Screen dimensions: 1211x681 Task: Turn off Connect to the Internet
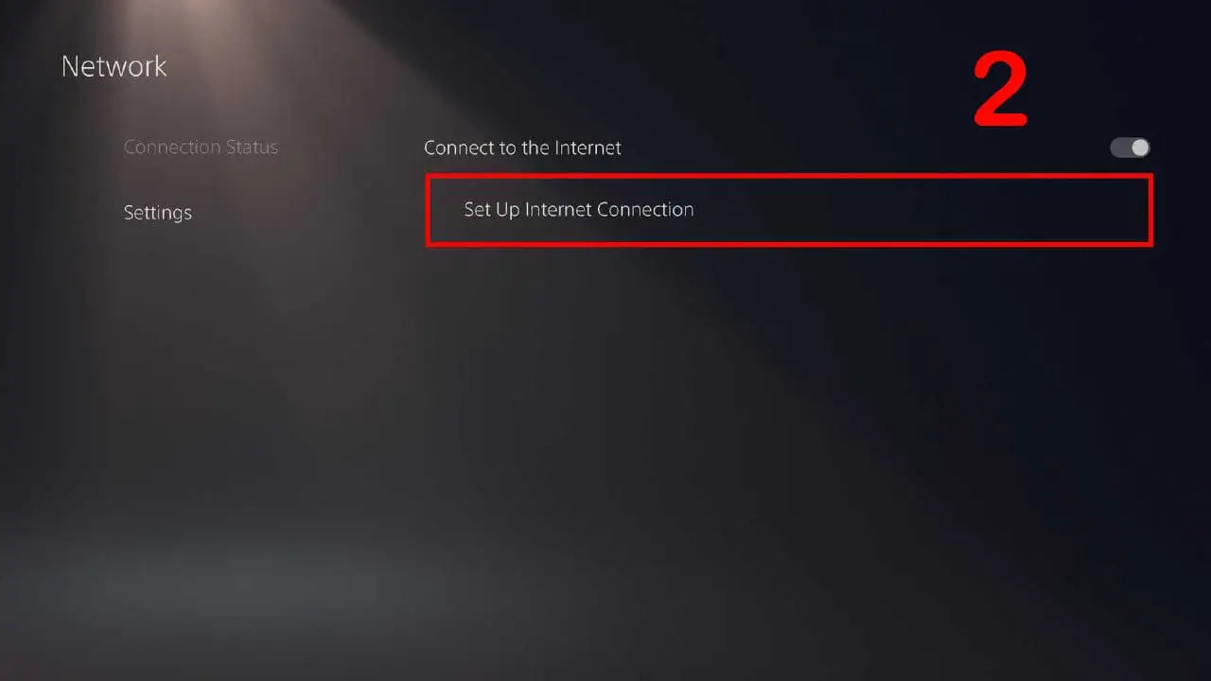(1130, 148)
